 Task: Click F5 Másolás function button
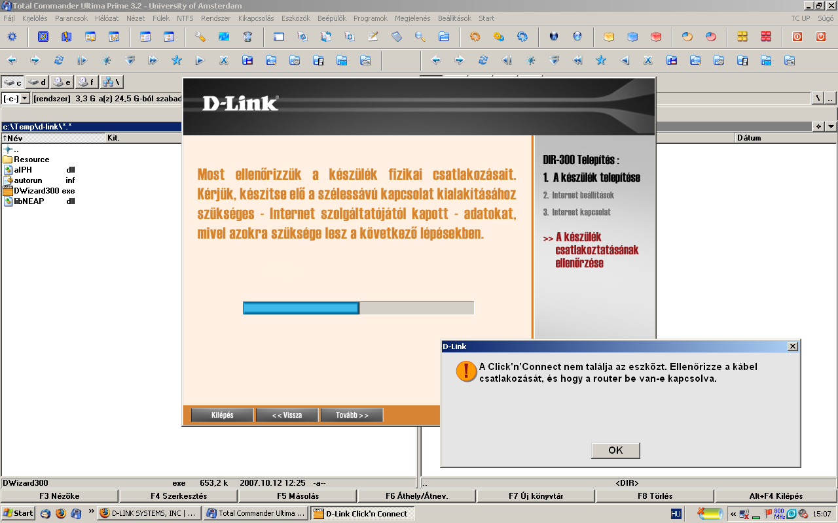point(298,496)
